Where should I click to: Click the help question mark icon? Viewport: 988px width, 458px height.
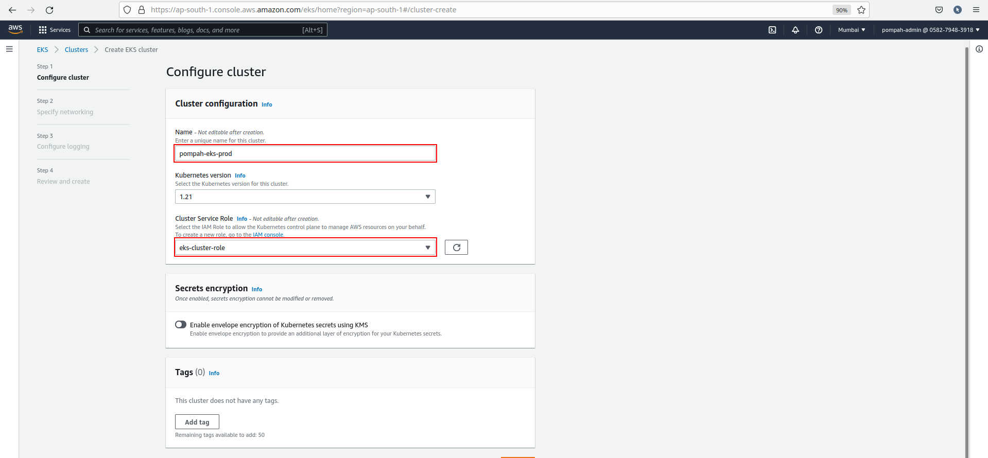coord(819,30)
